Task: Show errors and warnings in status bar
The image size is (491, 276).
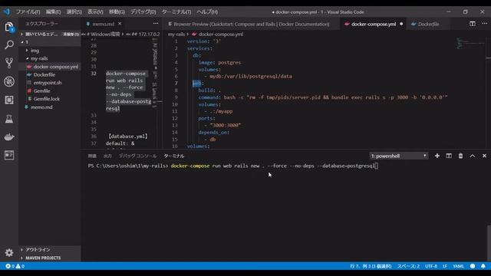Action: click(15, 266)
